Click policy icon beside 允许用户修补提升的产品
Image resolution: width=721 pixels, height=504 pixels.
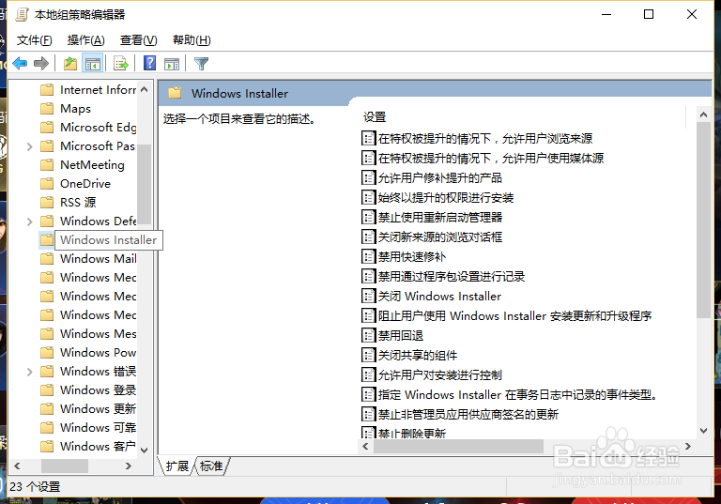(368, 178)
